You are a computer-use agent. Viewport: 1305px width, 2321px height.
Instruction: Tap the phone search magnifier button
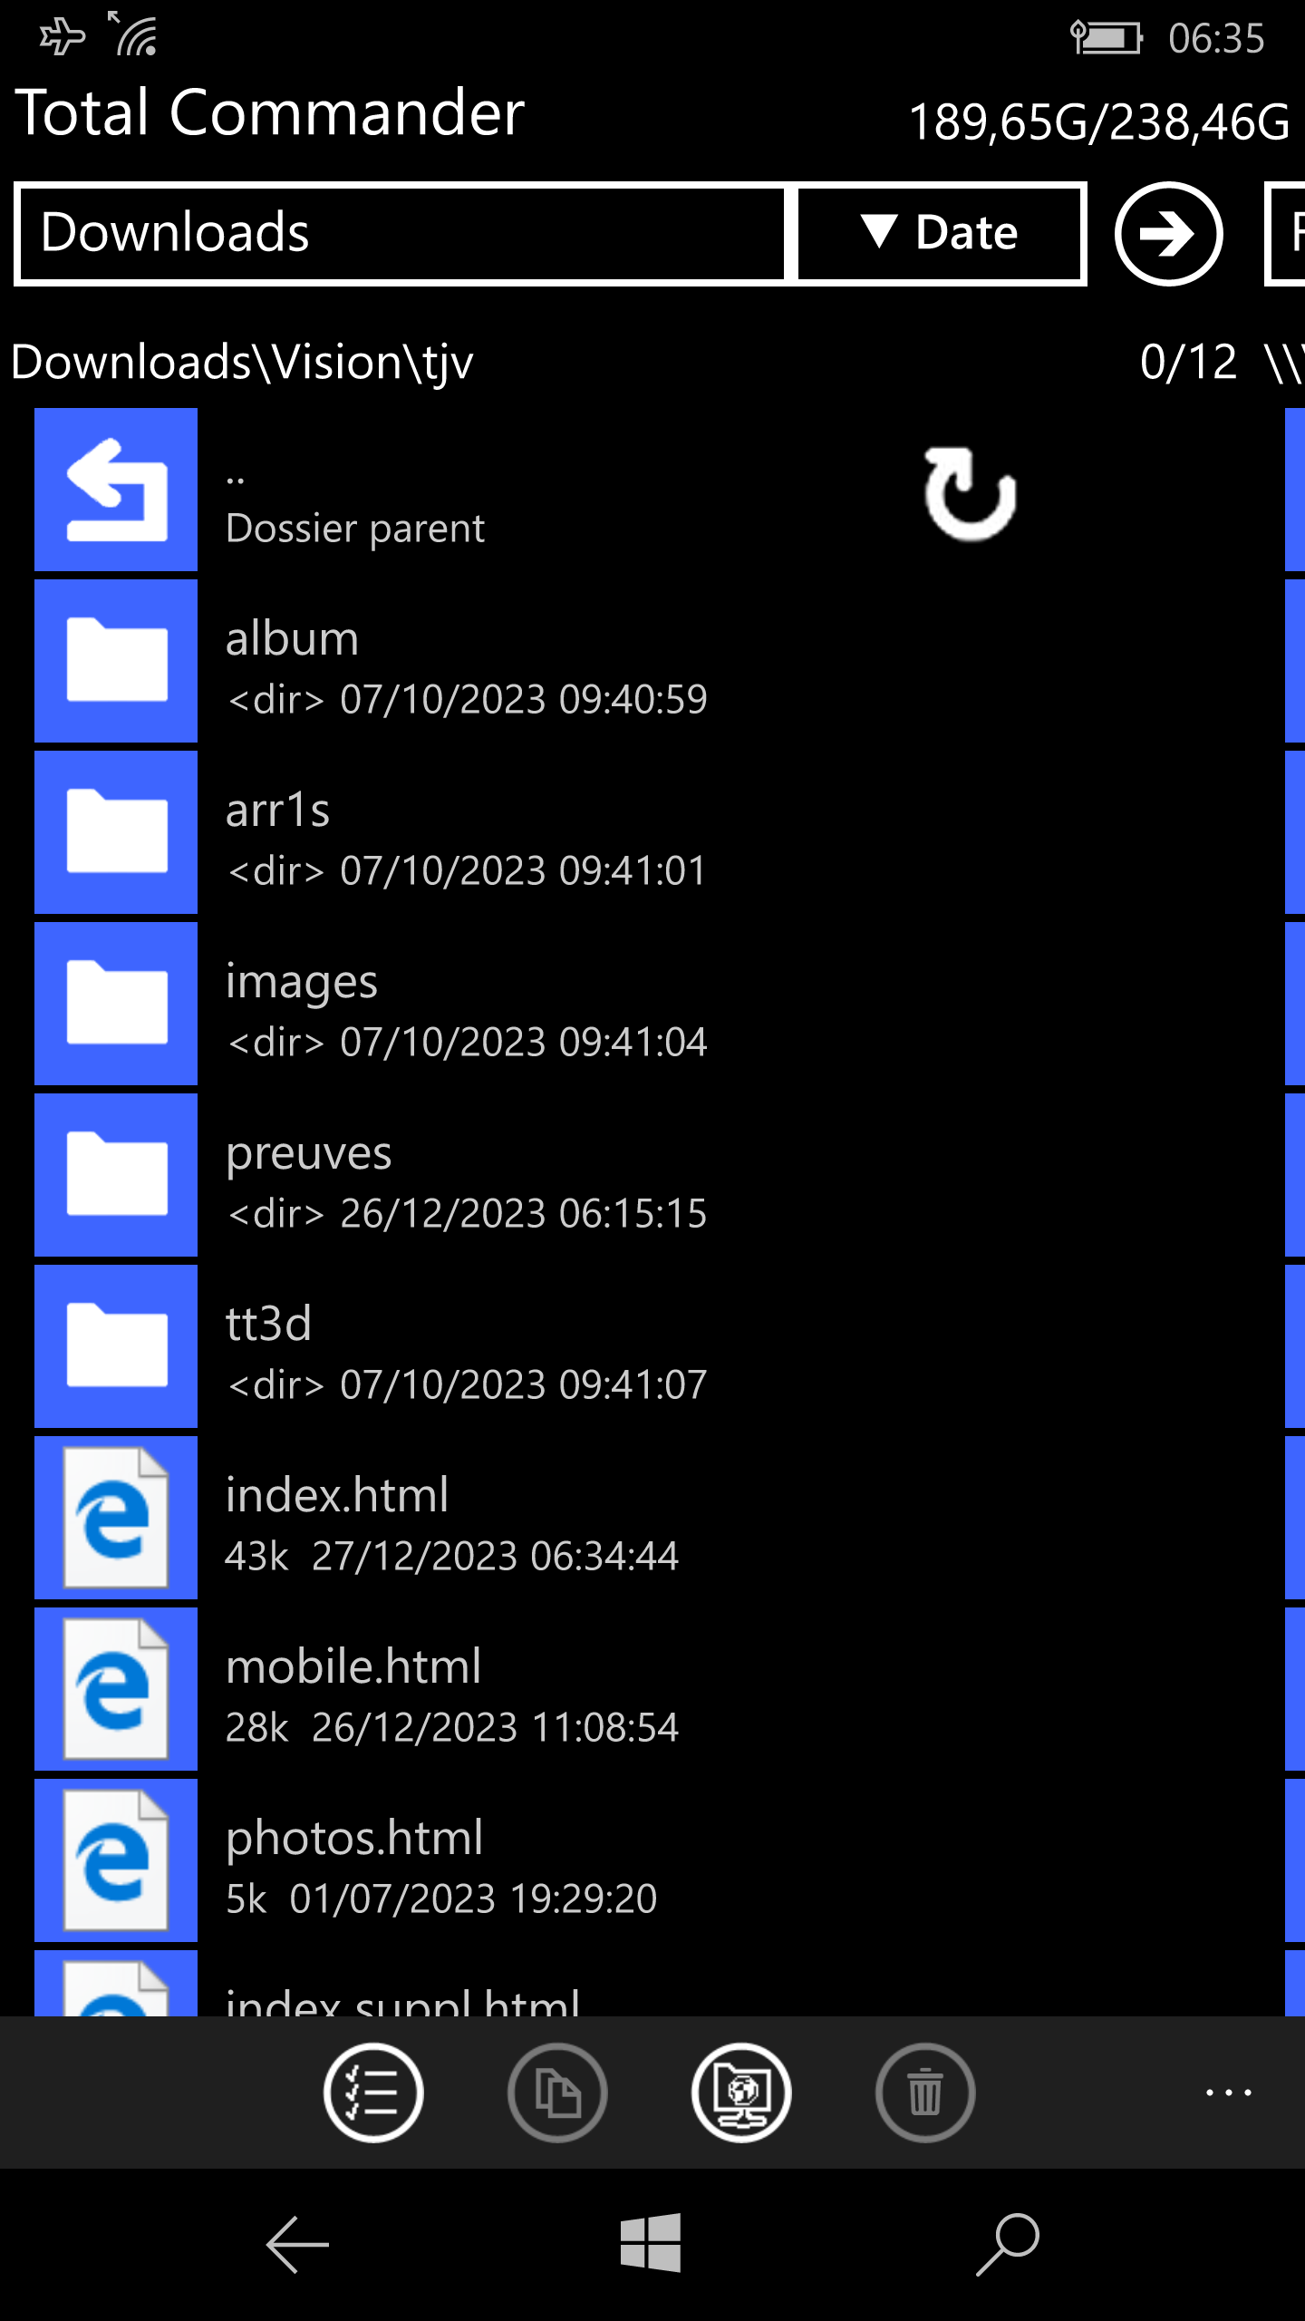[x=1007, y=2244]
